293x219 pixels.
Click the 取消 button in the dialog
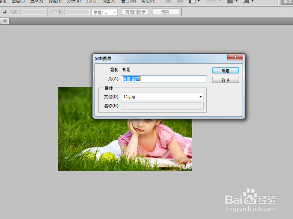[x=225, y=80]
